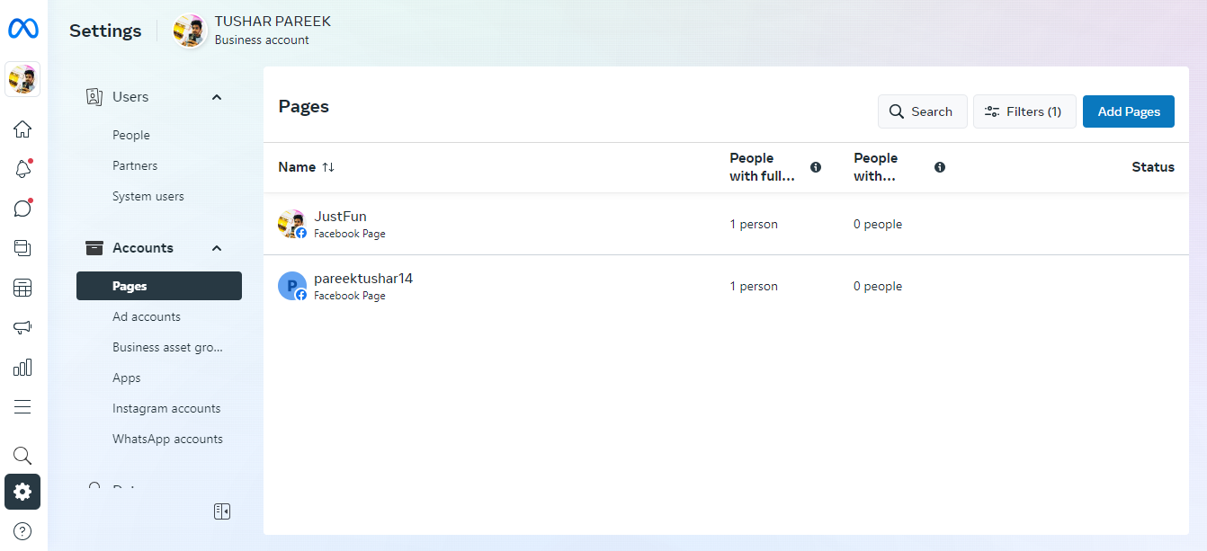This screenshot has height=551, width=1207.
Task: Click the Search button above table
Action: pos(922,111)
